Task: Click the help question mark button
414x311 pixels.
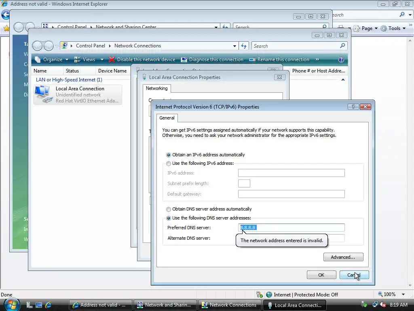Action: [x=353, y=107]
